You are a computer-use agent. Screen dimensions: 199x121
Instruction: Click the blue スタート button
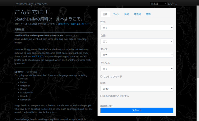click(137, 110)
